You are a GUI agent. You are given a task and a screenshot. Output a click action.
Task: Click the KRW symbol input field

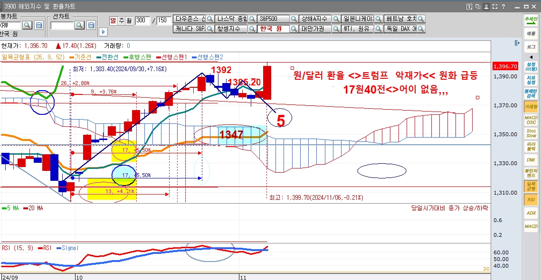10,25
